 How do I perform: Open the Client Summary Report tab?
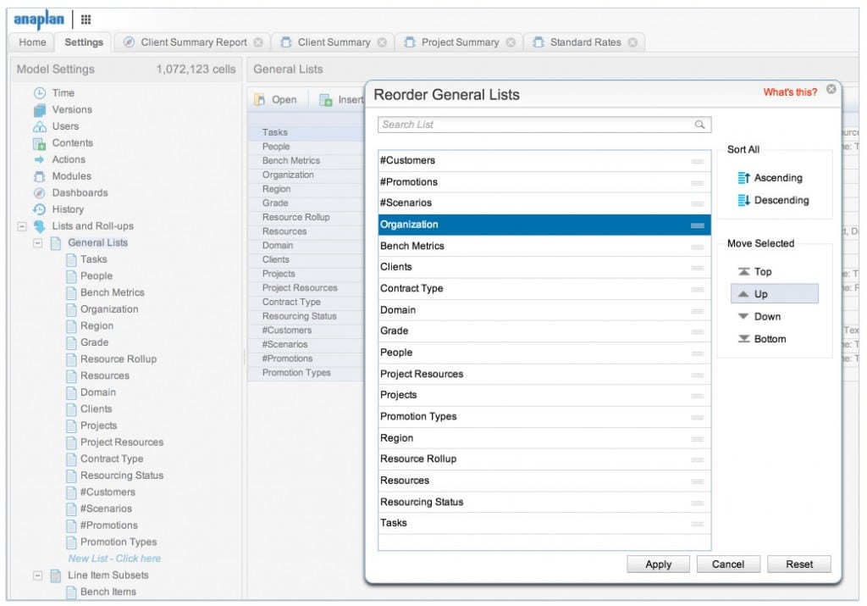pyautogui.click(x=194, y=42)
